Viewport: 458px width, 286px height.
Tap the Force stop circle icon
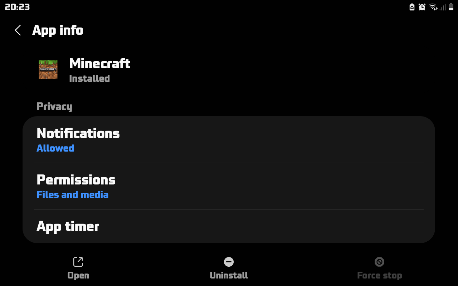(379, 262)
